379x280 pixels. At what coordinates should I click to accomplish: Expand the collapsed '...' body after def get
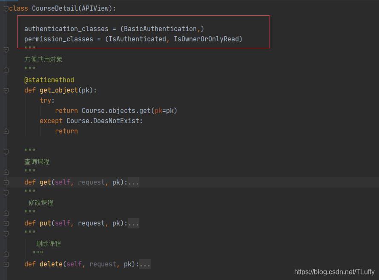tap(133, 182)
